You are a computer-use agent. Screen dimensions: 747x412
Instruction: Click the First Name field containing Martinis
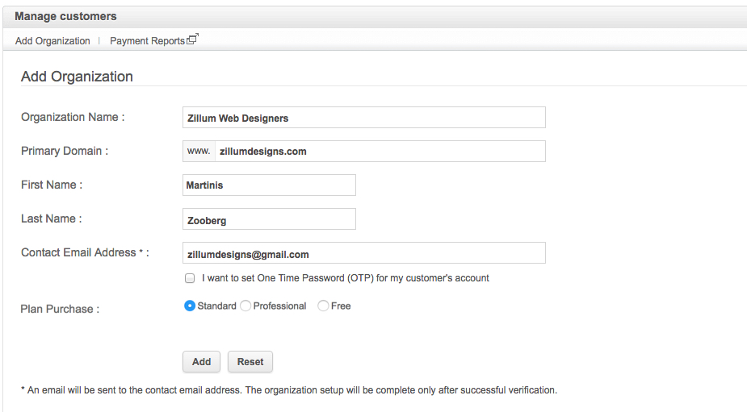tap(270, 185)
